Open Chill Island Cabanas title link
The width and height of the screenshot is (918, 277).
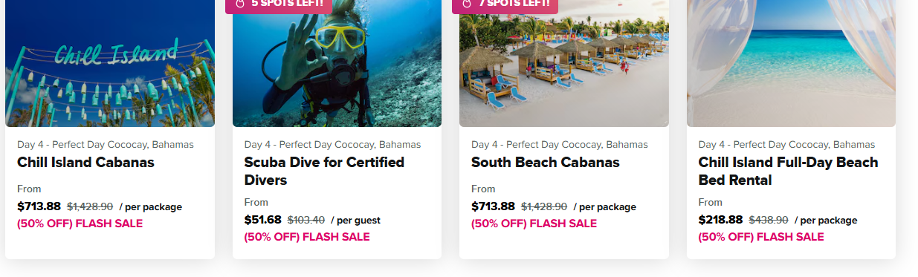[x=85, y=162]
